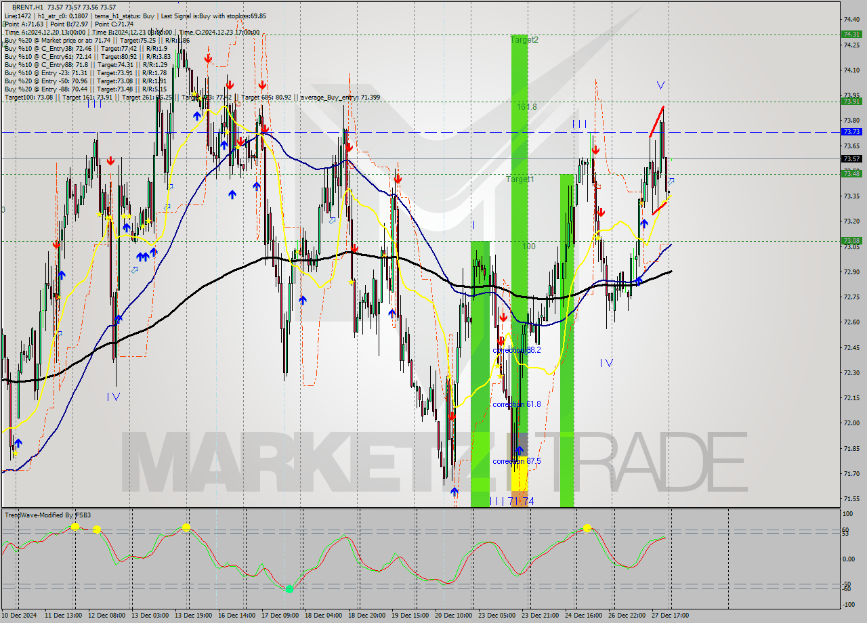The height and width of the screenshot is (623, 867).
Task: Click the green 73.48 price level tag
Action: click(851, 174)
